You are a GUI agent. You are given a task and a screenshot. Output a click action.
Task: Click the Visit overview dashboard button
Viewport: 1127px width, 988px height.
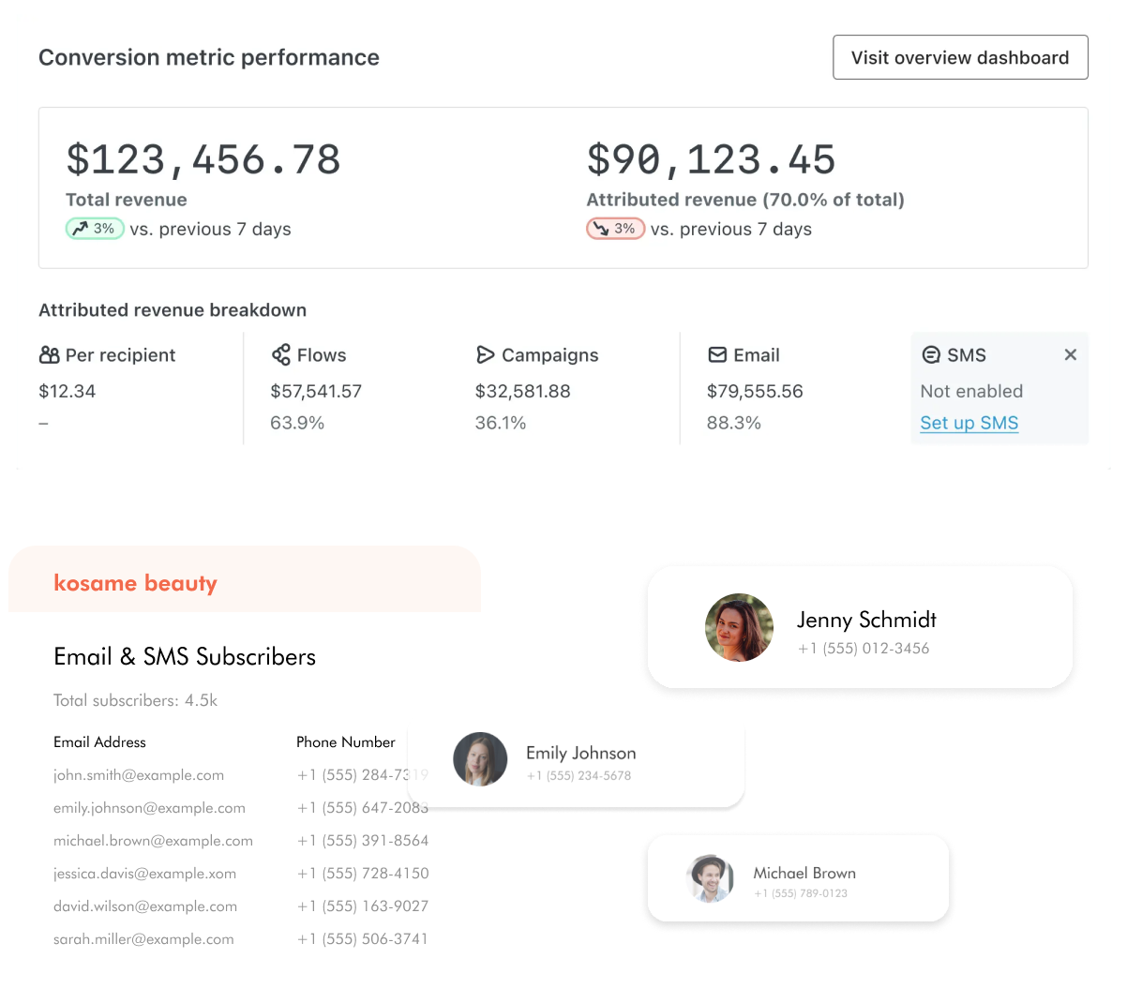pos(960,57)
